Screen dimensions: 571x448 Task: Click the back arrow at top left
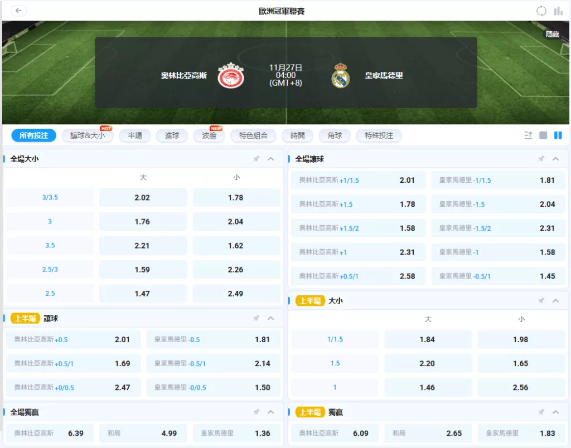click(18, 11)
